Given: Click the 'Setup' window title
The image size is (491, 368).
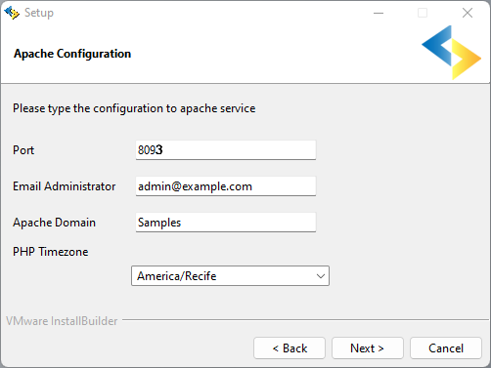Looking at the screenshot, I should pyautogui.click(x=39, y=13).
